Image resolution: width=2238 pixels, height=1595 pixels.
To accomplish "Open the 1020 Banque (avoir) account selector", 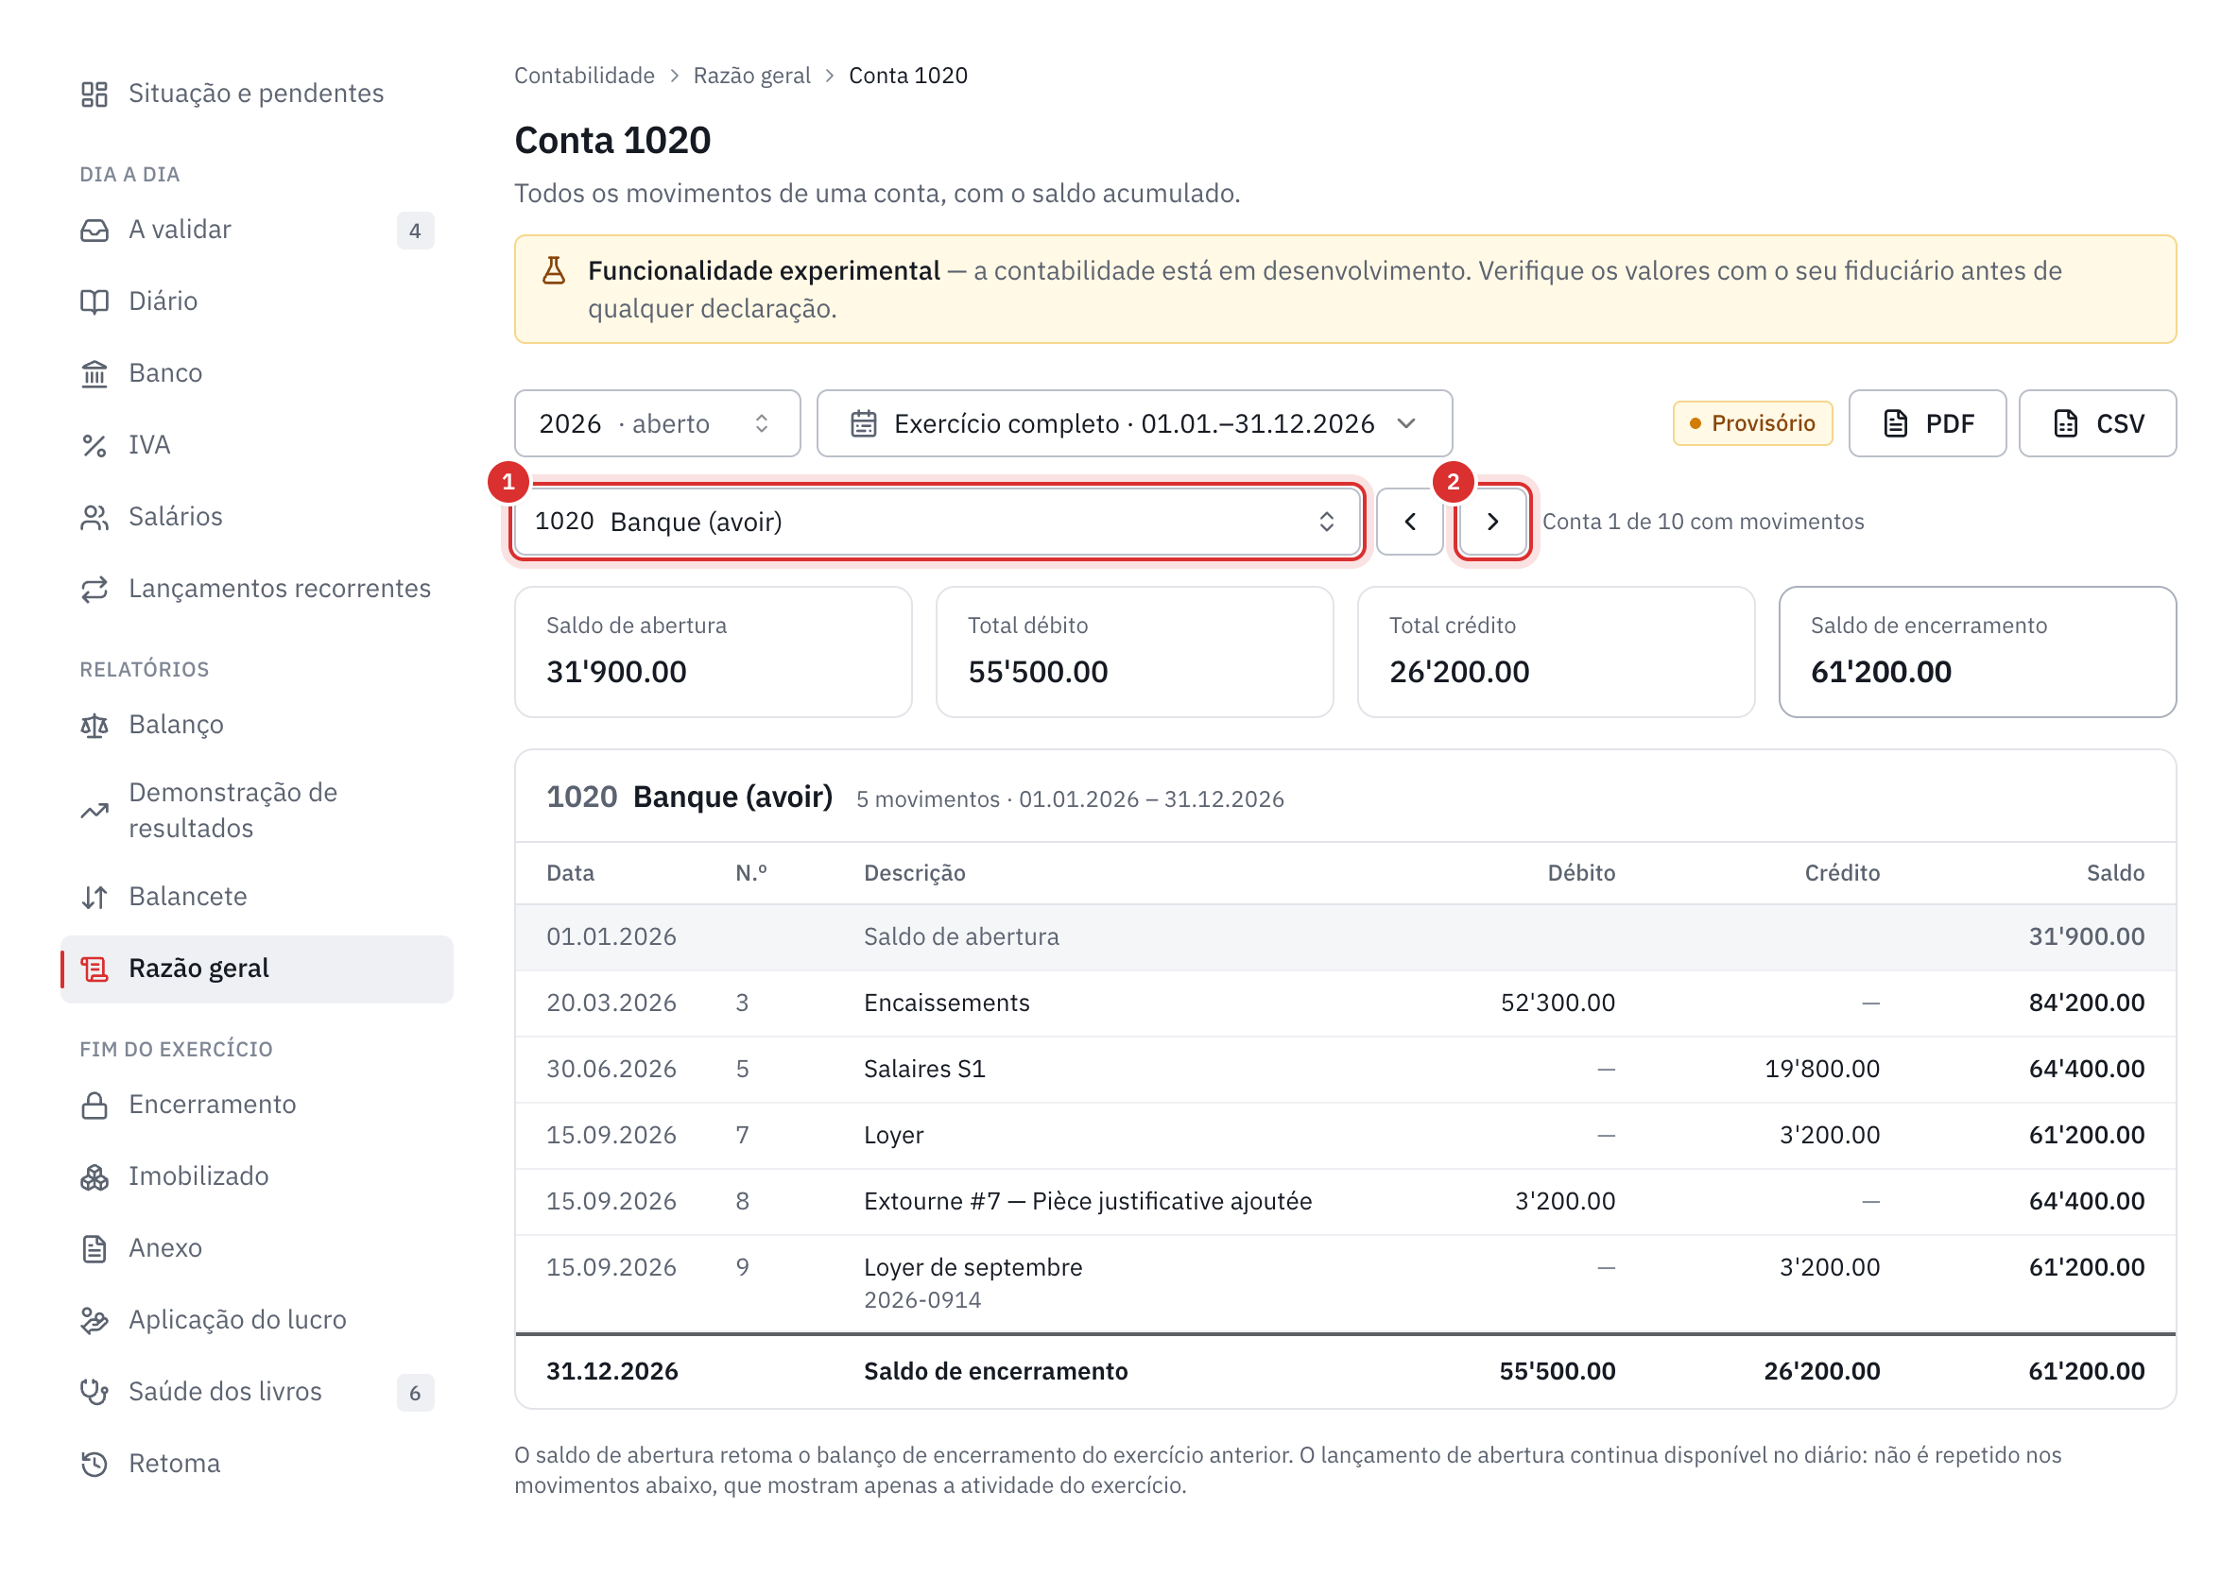I will (937, 522).
